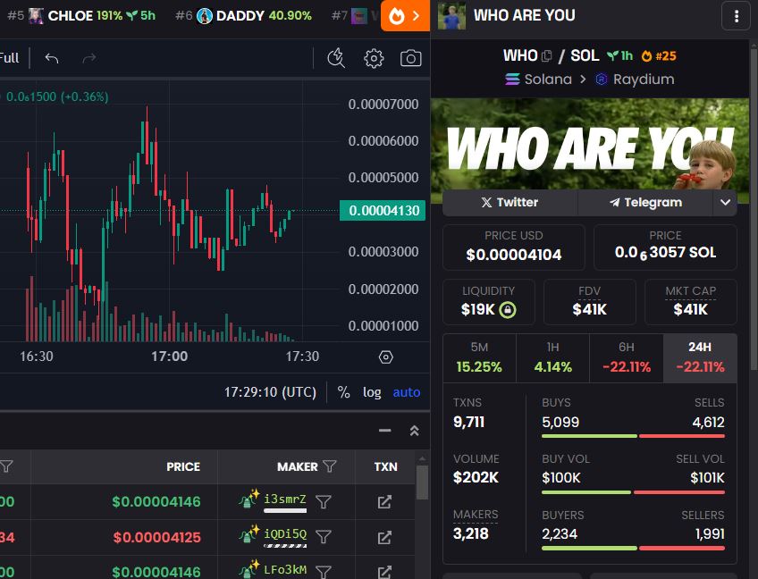Open the quick search lightning icon

click(336, 58)
